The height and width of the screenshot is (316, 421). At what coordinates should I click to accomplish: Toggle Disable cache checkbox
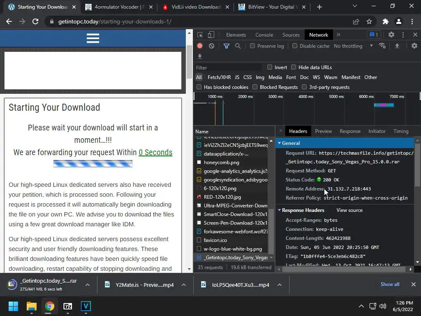tap(295, 46)
